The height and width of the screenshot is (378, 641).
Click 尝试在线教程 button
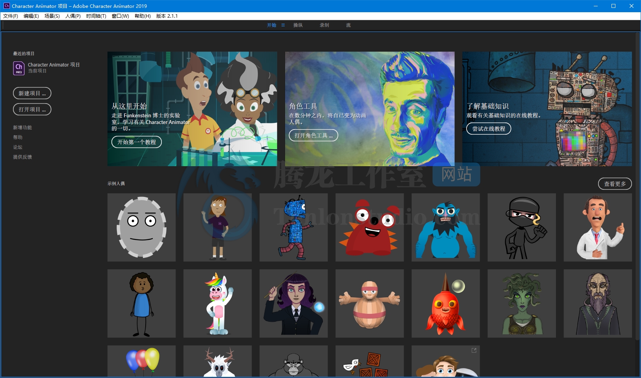[x=489, y=129]
